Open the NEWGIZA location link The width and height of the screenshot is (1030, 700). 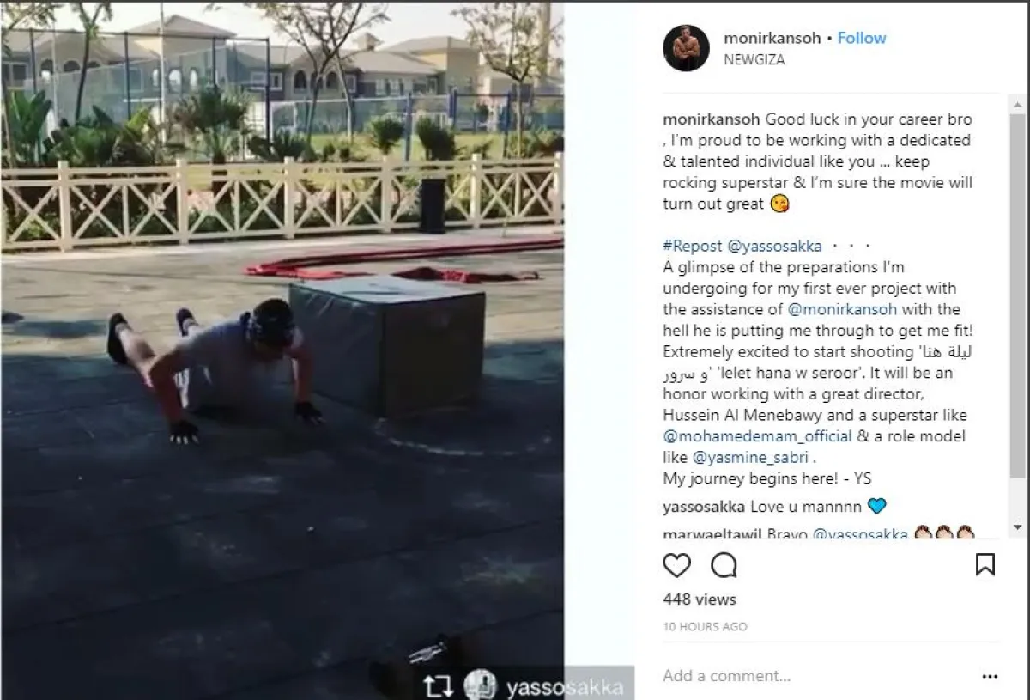point(754,60)
